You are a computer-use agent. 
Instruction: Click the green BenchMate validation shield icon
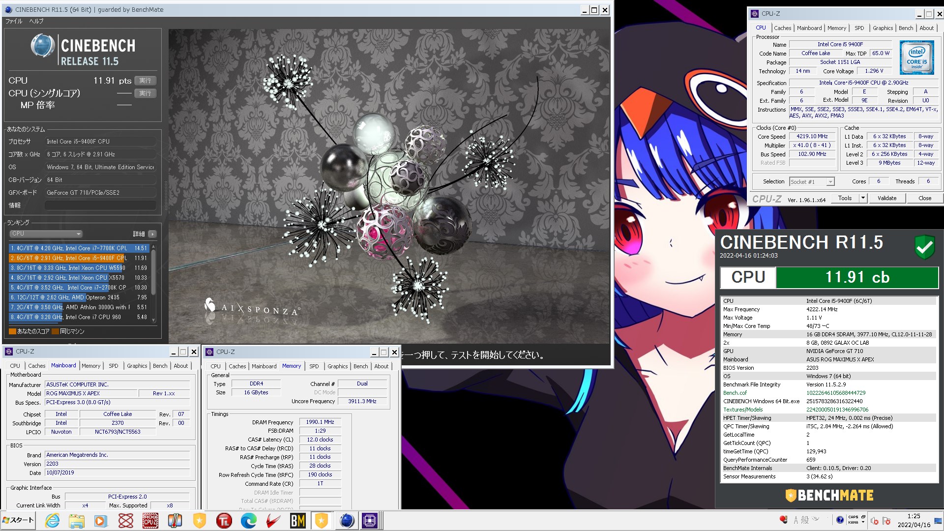tap(925, 246)
